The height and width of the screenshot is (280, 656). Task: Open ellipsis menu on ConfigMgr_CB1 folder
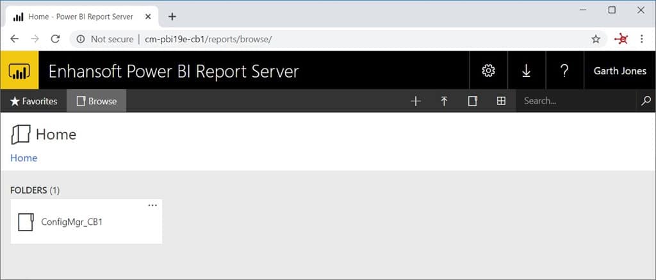pos(152,205)
